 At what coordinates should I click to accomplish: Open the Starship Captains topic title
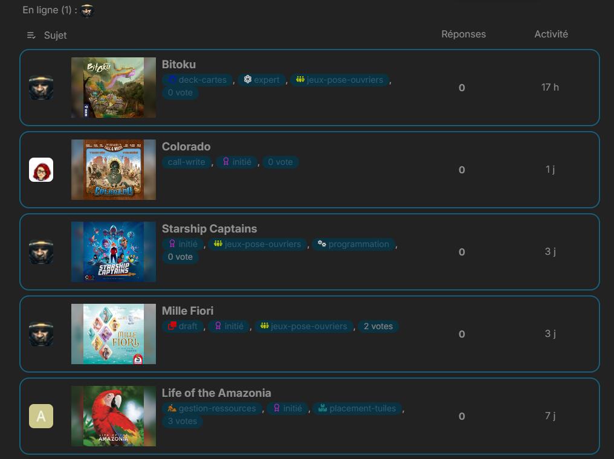point(209,228)
